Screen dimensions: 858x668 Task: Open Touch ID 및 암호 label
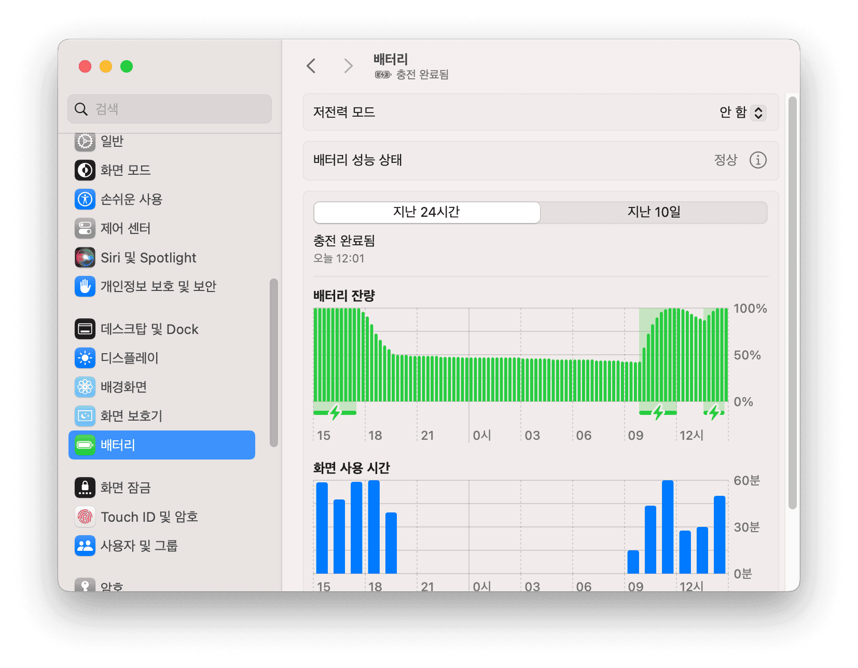(149, 517)
